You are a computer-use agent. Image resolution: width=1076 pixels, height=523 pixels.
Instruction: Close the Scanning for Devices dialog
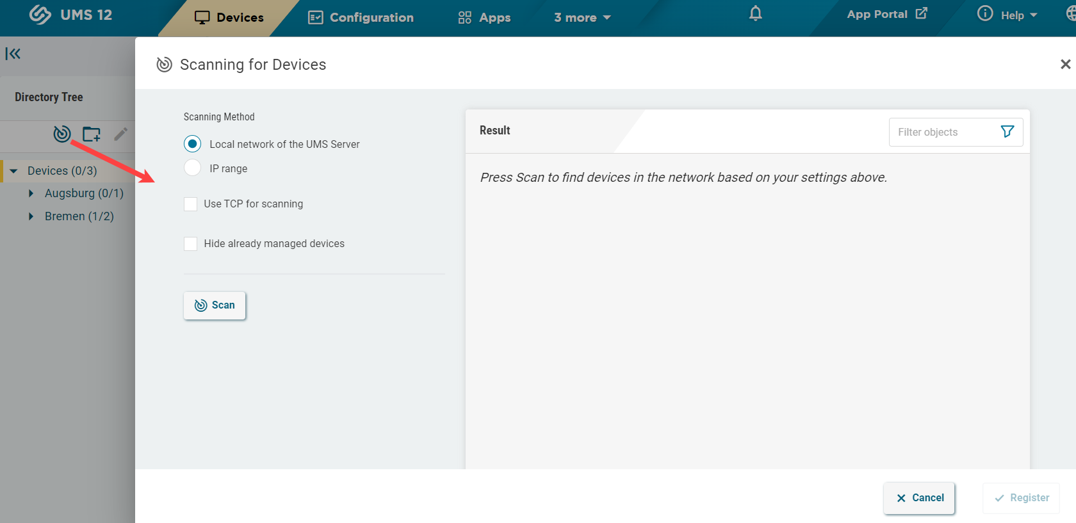pyautogui.click(x=1065, y=64)
